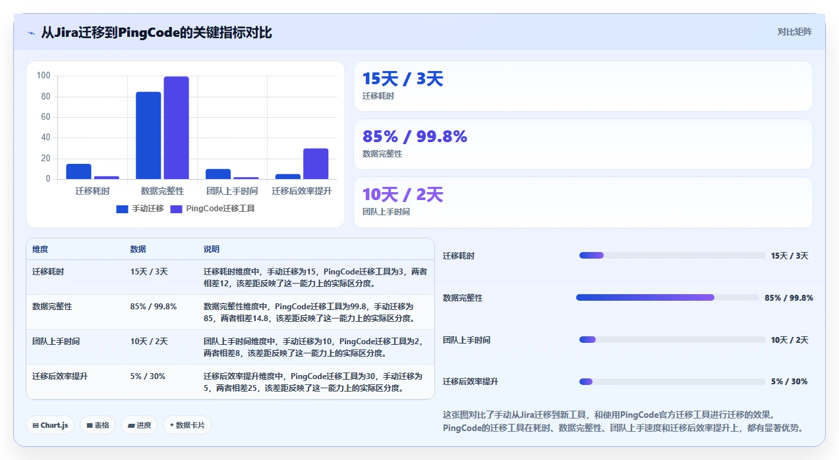Click the 手动迁移 bar for 数据完整性
The image size is (839, 460).
(148, 136)
